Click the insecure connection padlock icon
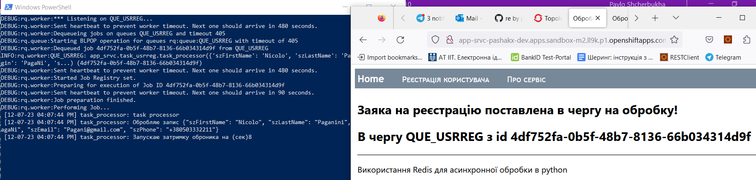Viewport: 756px width, 180px height. 449,40
